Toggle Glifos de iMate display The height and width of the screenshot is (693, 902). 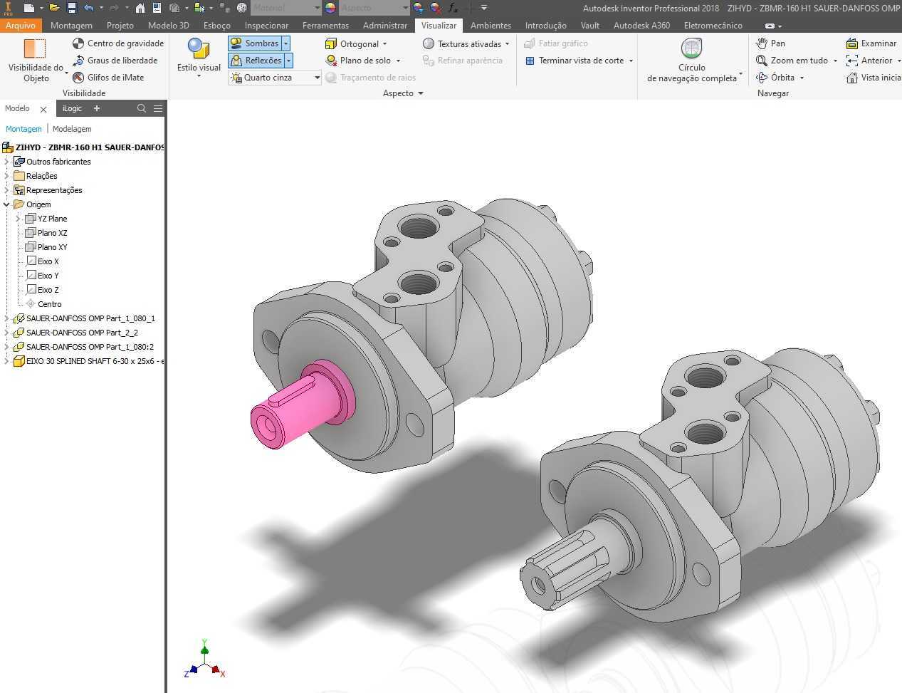tap(108, 78)
